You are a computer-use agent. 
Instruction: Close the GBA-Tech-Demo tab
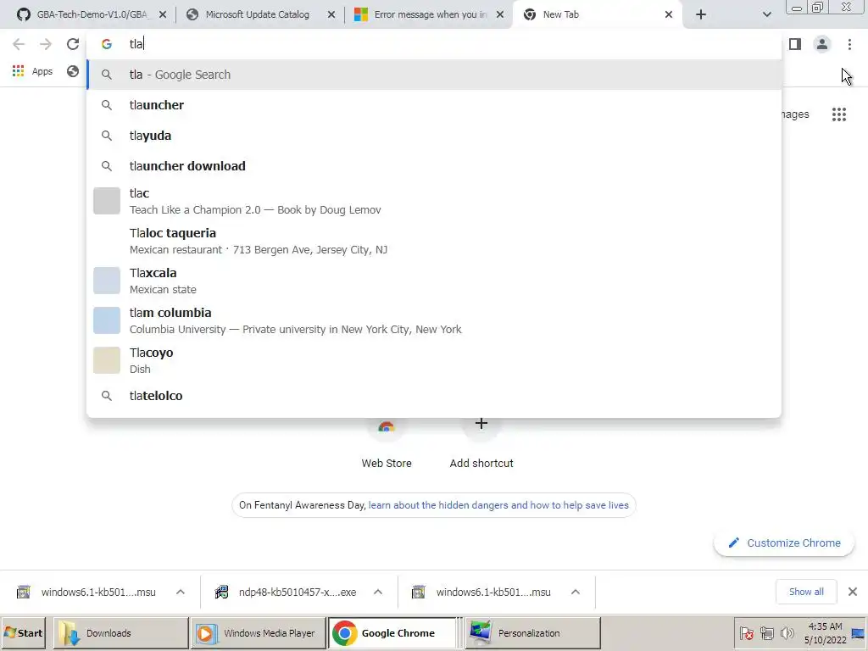tap(163, 15)
